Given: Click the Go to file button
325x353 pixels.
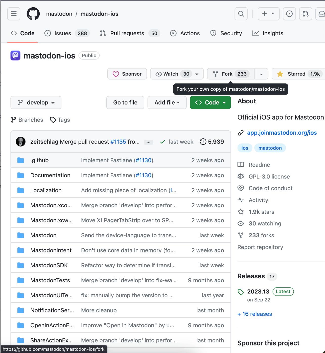Looking at the screenshot, I should click(x=125, y=103).
